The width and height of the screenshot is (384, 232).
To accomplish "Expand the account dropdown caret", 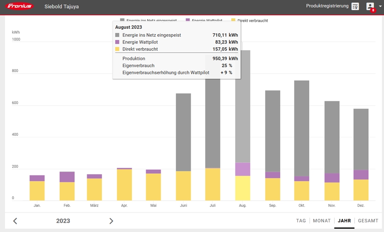I will [x=380, y=7].
